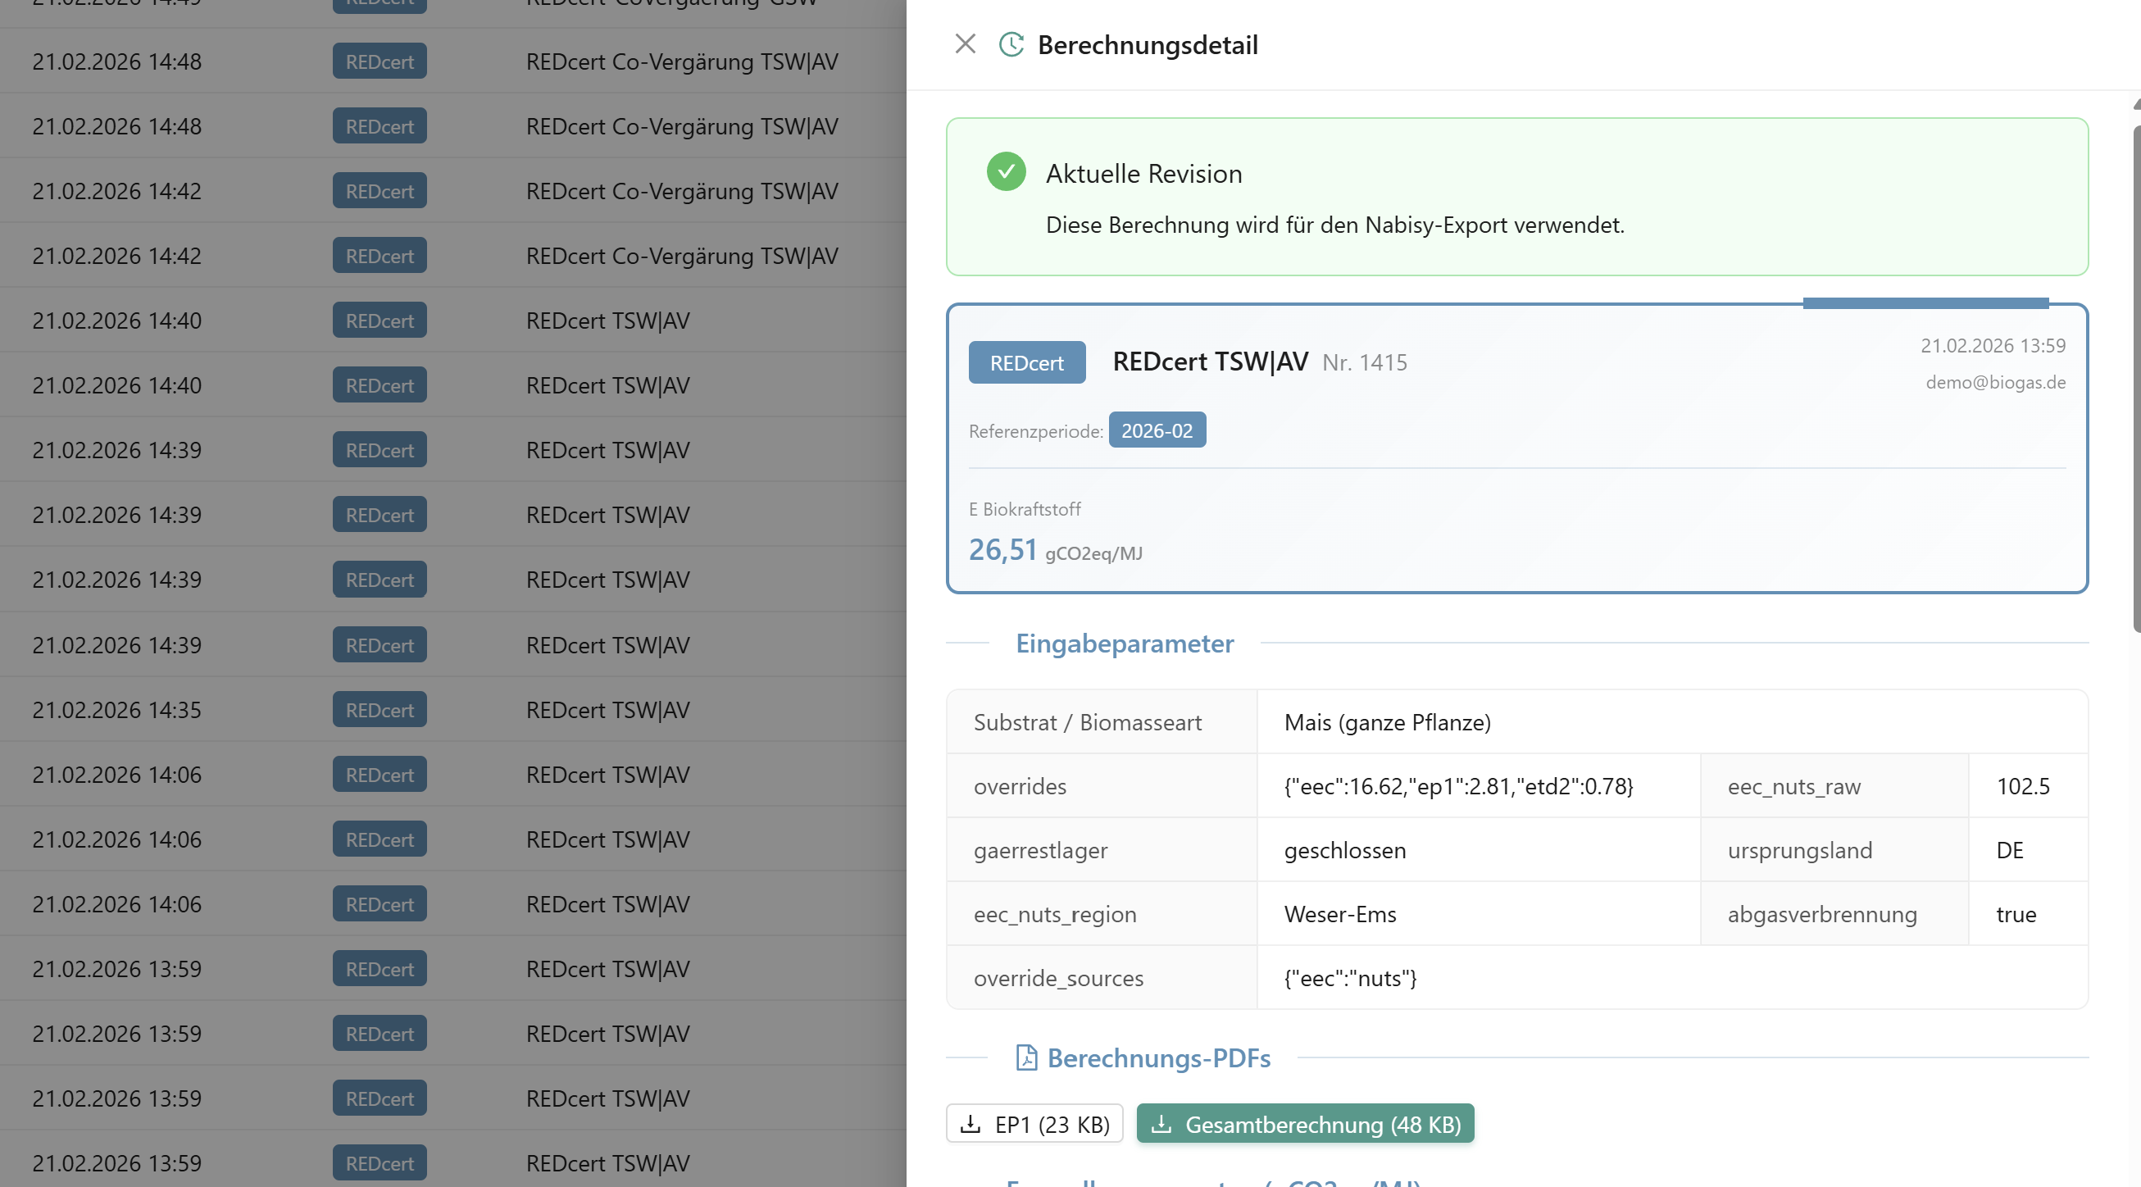The height and width of the screenshot is (1187, 2141).
Task: Click the Eingabeparameter section heading
Action: [1124, 644]
